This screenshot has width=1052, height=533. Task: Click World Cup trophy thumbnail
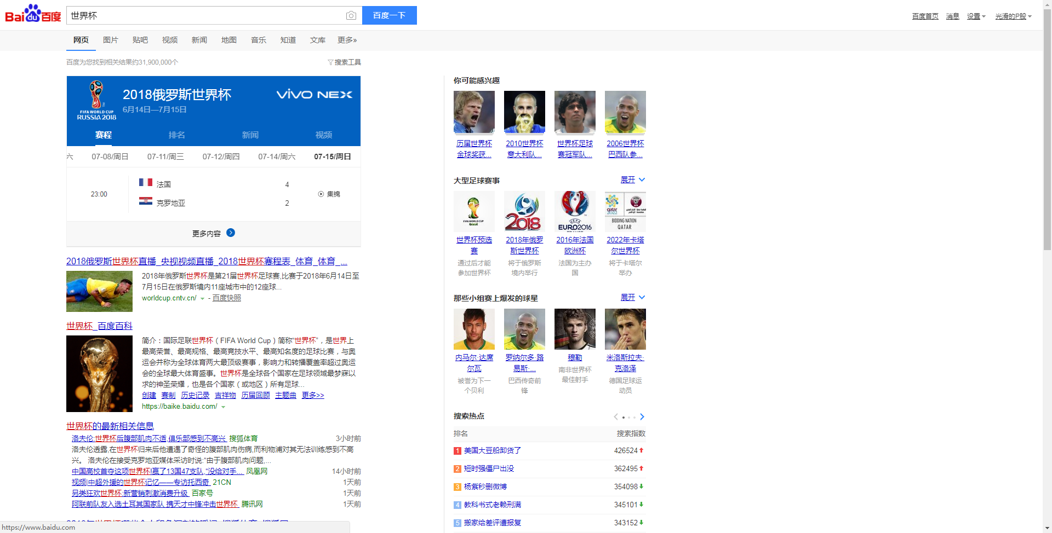pos(99,374)
